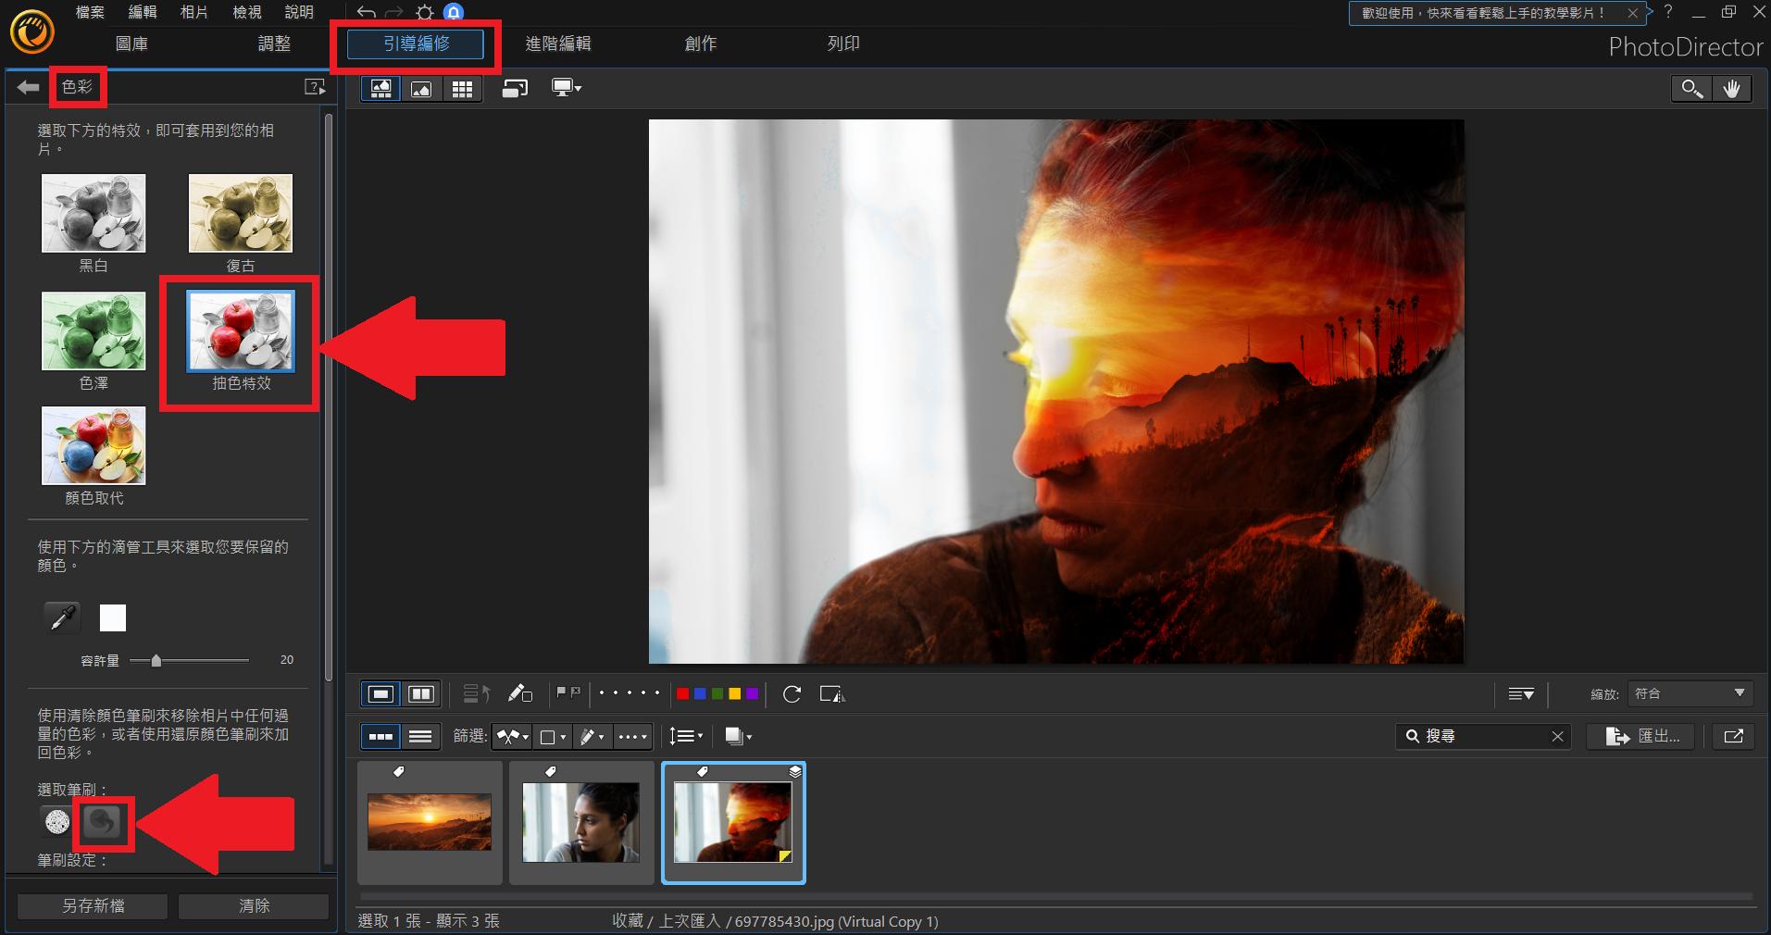Open the rating filter dropdown
Viewport: 1771px width, 935px height.
(633, 737)
